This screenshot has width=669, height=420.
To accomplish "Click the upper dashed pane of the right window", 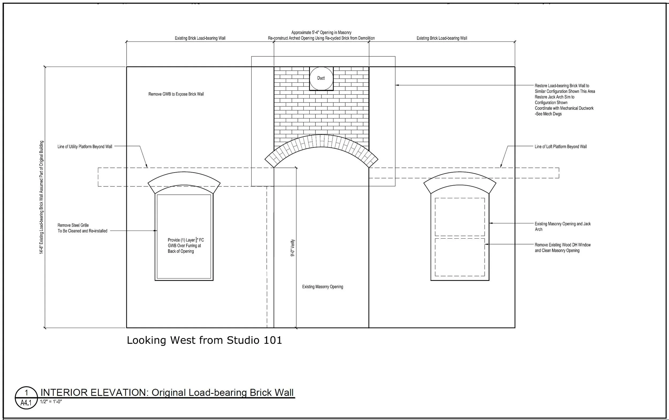I will click(x=460, y=217).
